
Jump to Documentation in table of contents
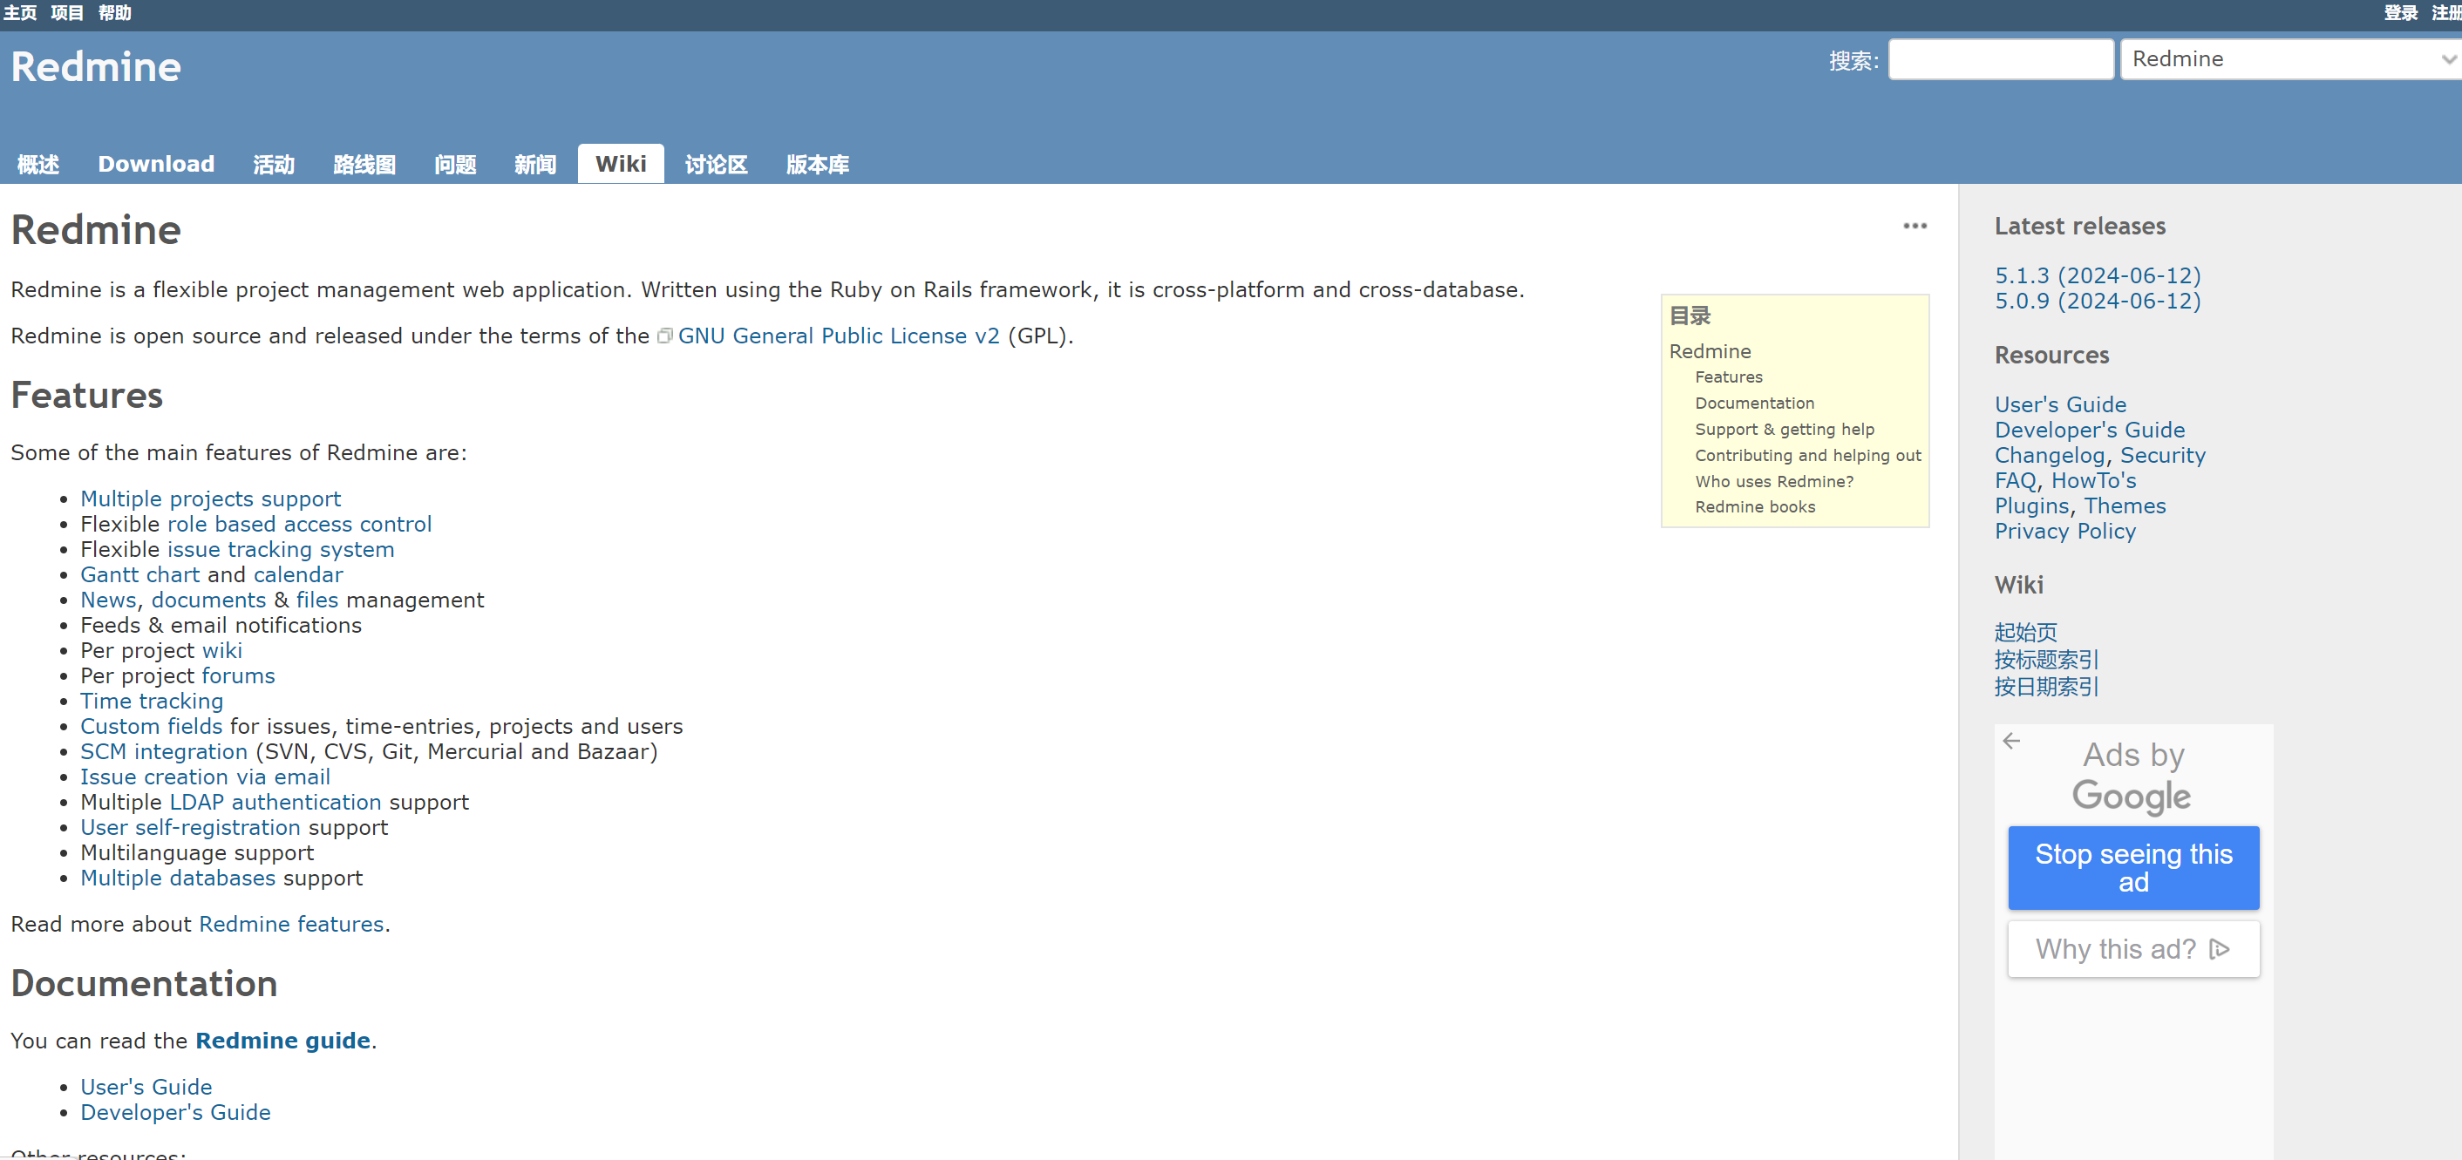[1755, 404]
